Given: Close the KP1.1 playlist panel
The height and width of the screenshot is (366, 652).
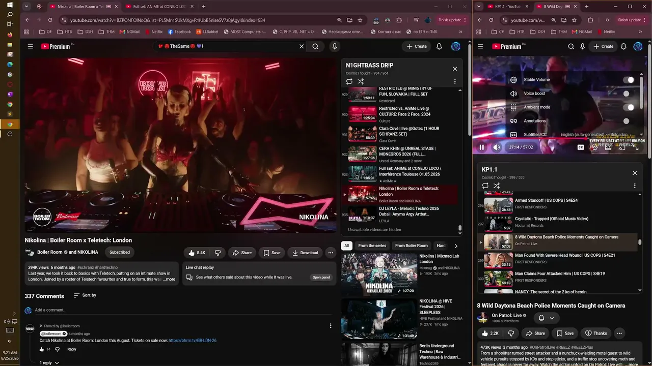Looking at the screenshot, I should coord(635,173).
